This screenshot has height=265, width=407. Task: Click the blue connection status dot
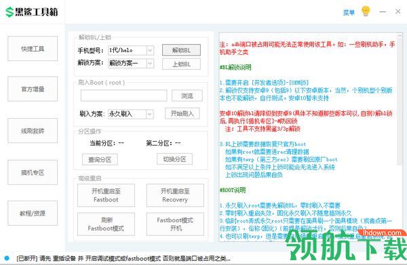coord(7,258)
